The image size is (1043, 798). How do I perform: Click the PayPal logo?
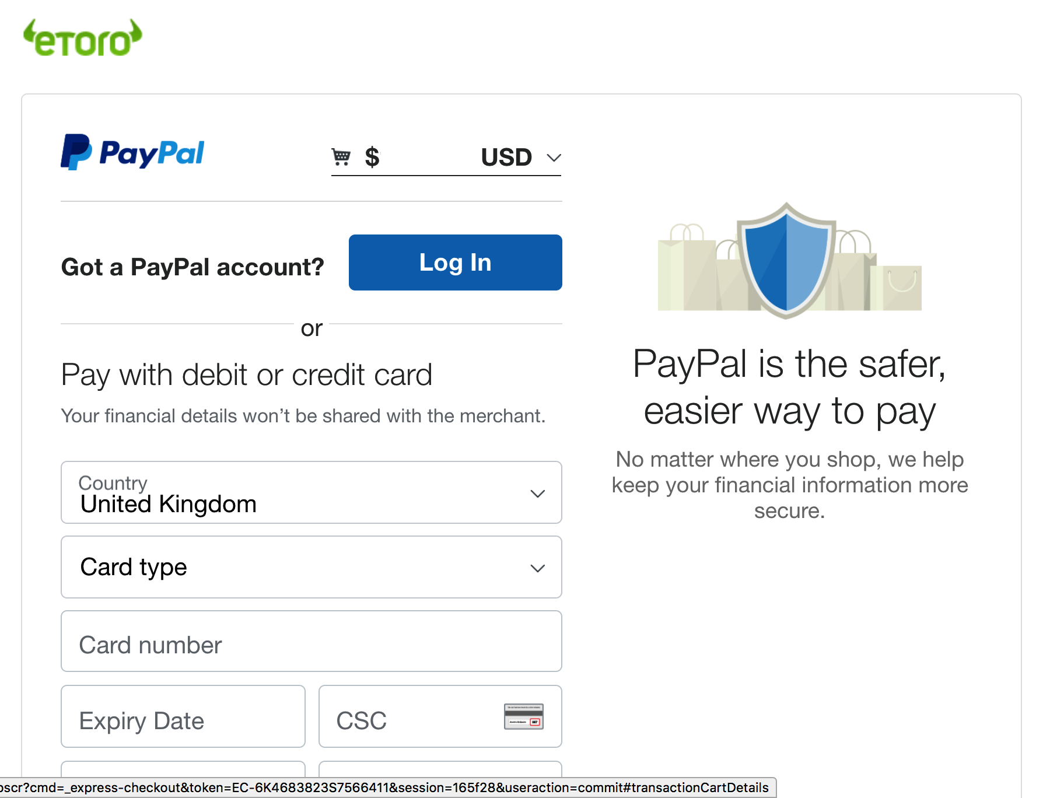coord(132,153)
